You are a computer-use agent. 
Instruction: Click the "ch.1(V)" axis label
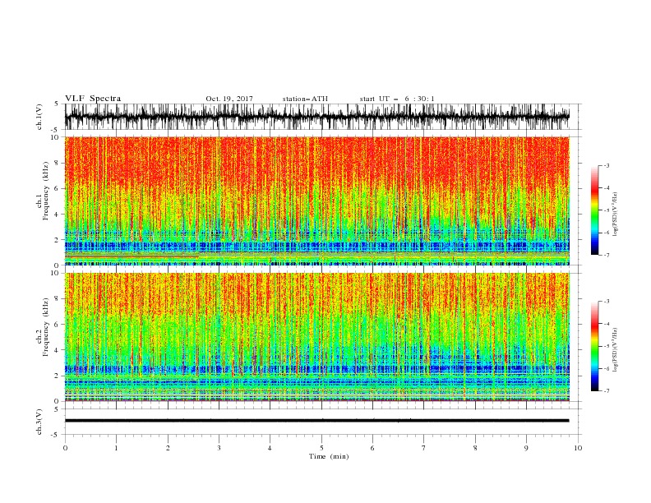39,117
